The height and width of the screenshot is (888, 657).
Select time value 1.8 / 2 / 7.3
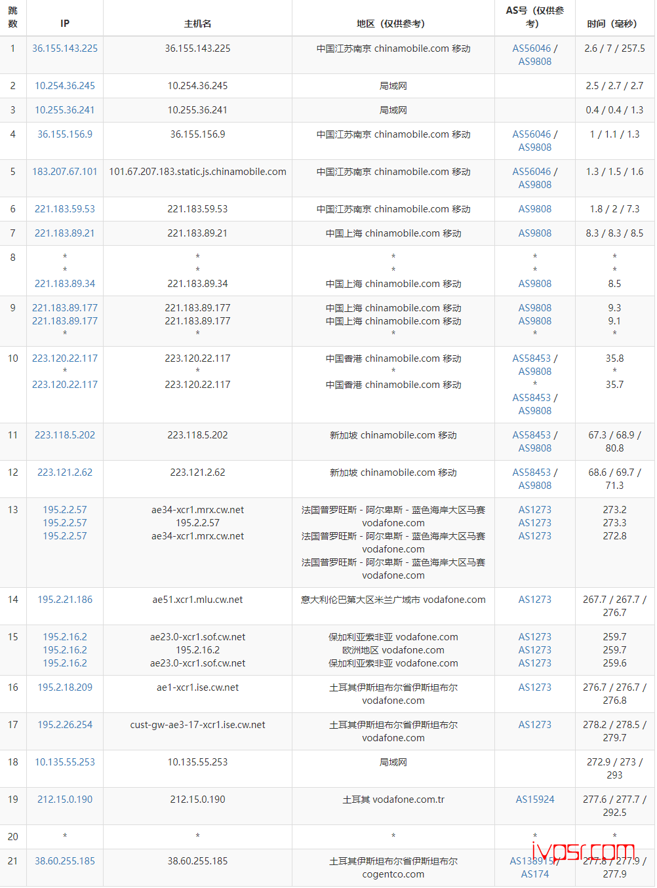(614, 209)
